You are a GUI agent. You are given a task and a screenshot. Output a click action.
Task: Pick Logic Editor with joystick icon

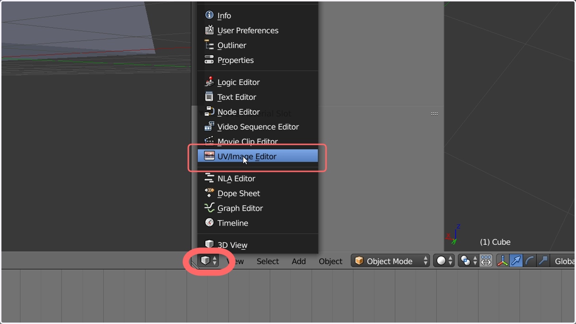pos(258,82)
